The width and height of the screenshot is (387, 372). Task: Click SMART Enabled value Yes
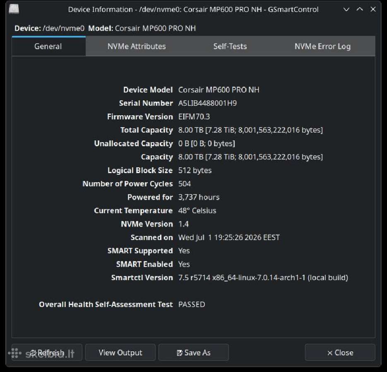pos(184,264)
